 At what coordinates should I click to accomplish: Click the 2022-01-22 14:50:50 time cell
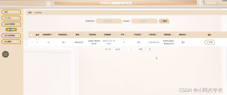(109, 42)
